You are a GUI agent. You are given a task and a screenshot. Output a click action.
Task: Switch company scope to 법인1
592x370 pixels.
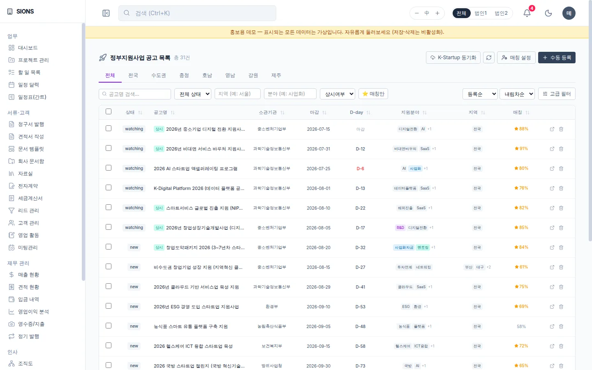click(x=481, y=13)
